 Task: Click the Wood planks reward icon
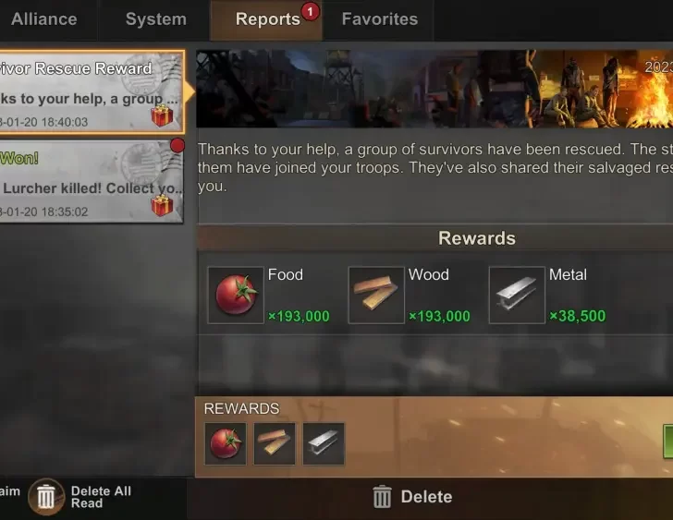[x=376, y=295]
